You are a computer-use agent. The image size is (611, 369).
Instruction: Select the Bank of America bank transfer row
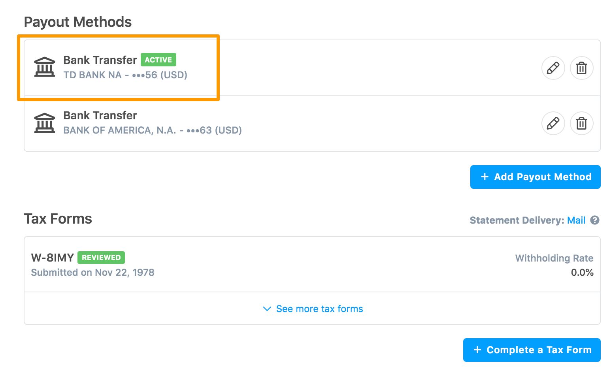point(312,123)
